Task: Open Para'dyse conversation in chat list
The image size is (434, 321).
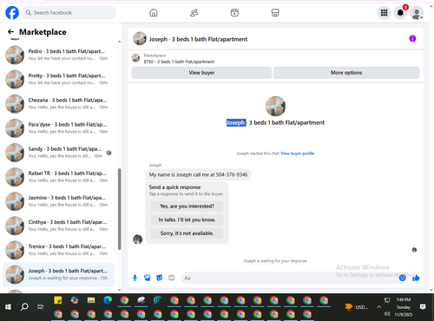Action: (58, 128)
